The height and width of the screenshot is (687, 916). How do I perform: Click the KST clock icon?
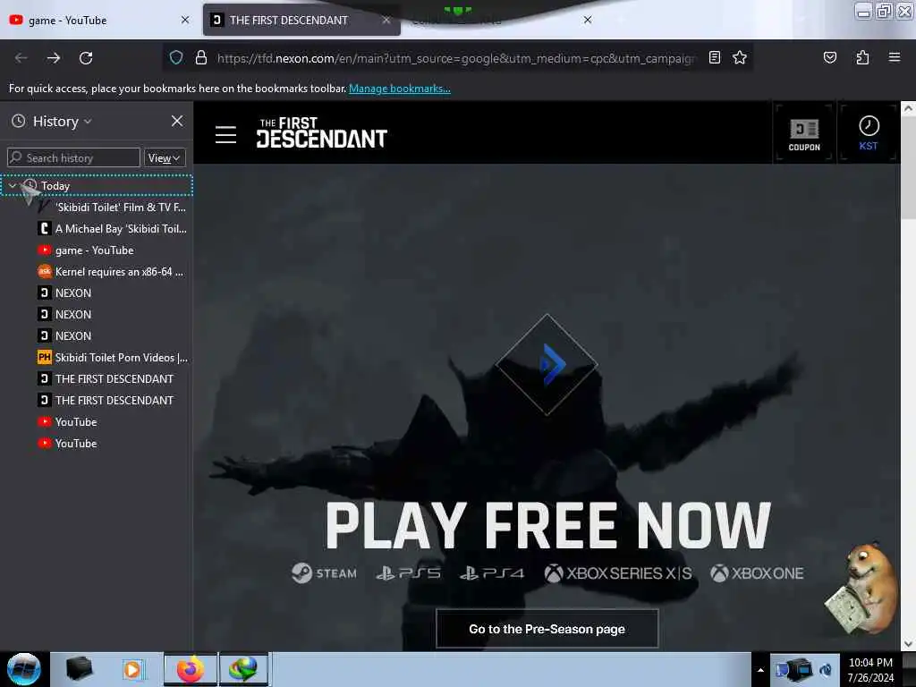[x=868, y=133]
